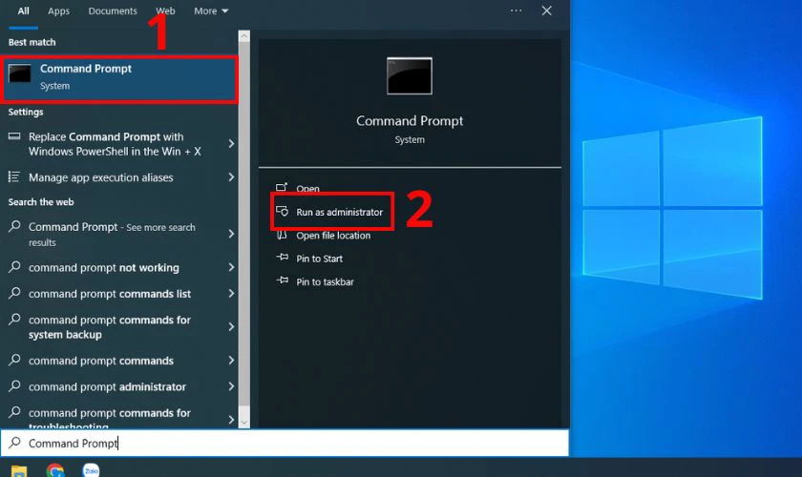
Task: Choose Run as administrator
Action: click(339, 212)
